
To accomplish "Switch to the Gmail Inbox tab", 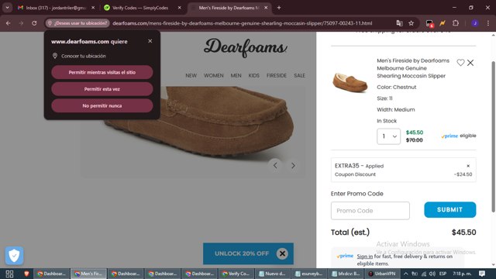I will pos(56,8).
